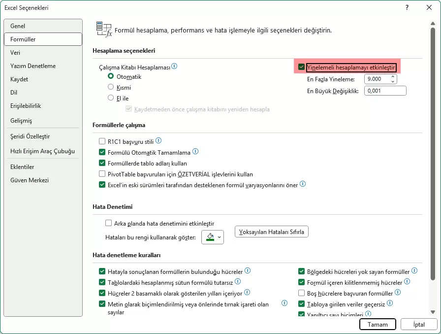This screenshot has height=334, width=441.
Task: Open the error indicator color dropdown
Action: pos(220,237)
